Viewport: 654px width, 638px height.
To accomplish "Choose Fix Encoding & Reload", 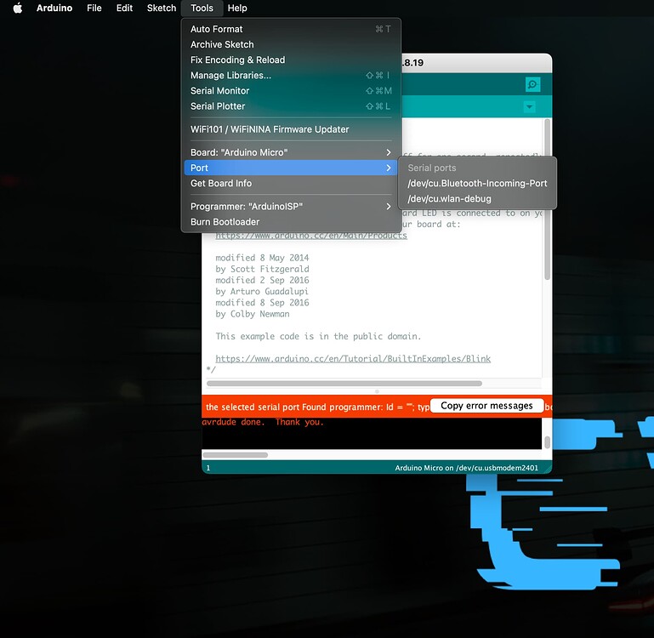I will click(x=291, y=60).
